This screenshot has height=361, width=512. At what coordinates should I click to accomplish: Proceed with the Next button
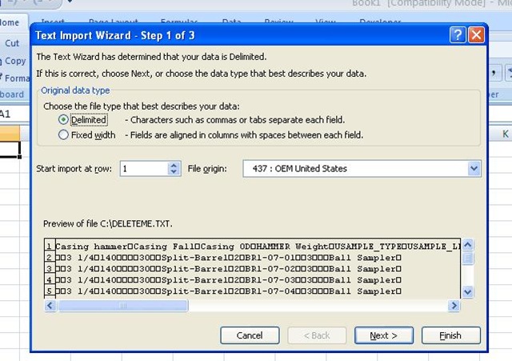tap(384, 335)
